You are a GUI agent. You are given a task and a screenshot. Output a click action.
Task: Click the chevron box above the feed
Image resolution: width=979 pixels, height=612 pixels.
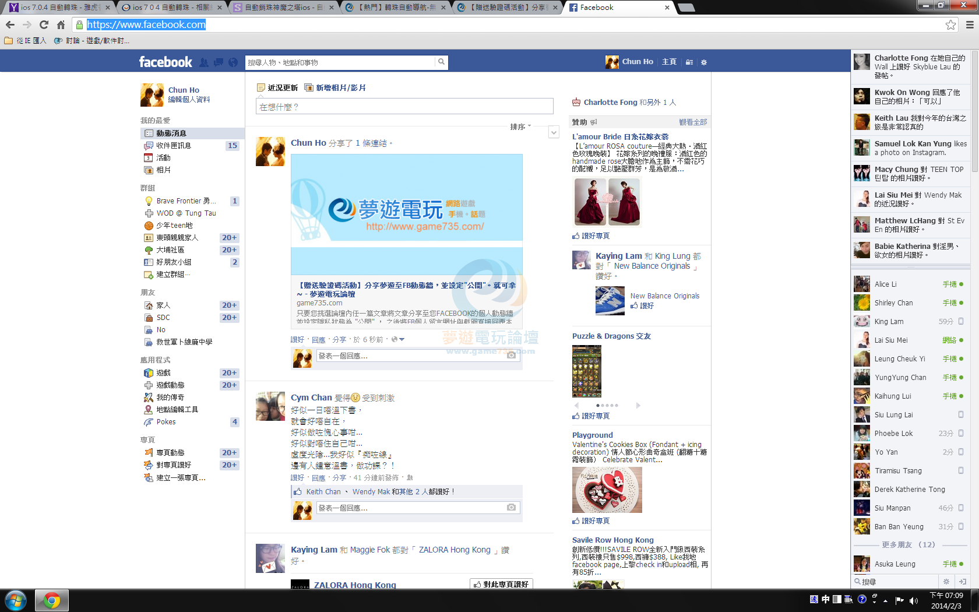pyautogui.click(x=554, y=132)
